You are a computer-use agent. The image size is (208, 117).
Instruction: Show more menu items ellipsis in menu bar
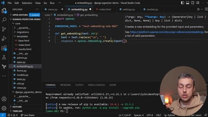[60, 3]
